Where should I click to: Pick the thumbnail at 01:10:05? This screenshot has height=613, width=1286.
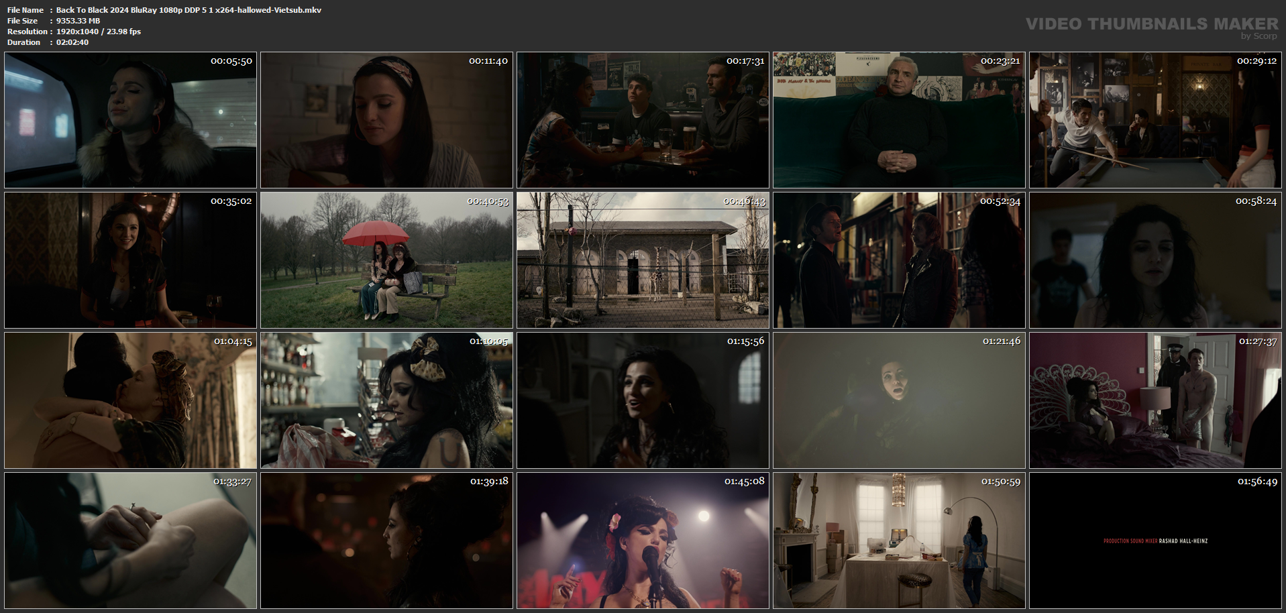pyautogui.click(x=387, y=400)
